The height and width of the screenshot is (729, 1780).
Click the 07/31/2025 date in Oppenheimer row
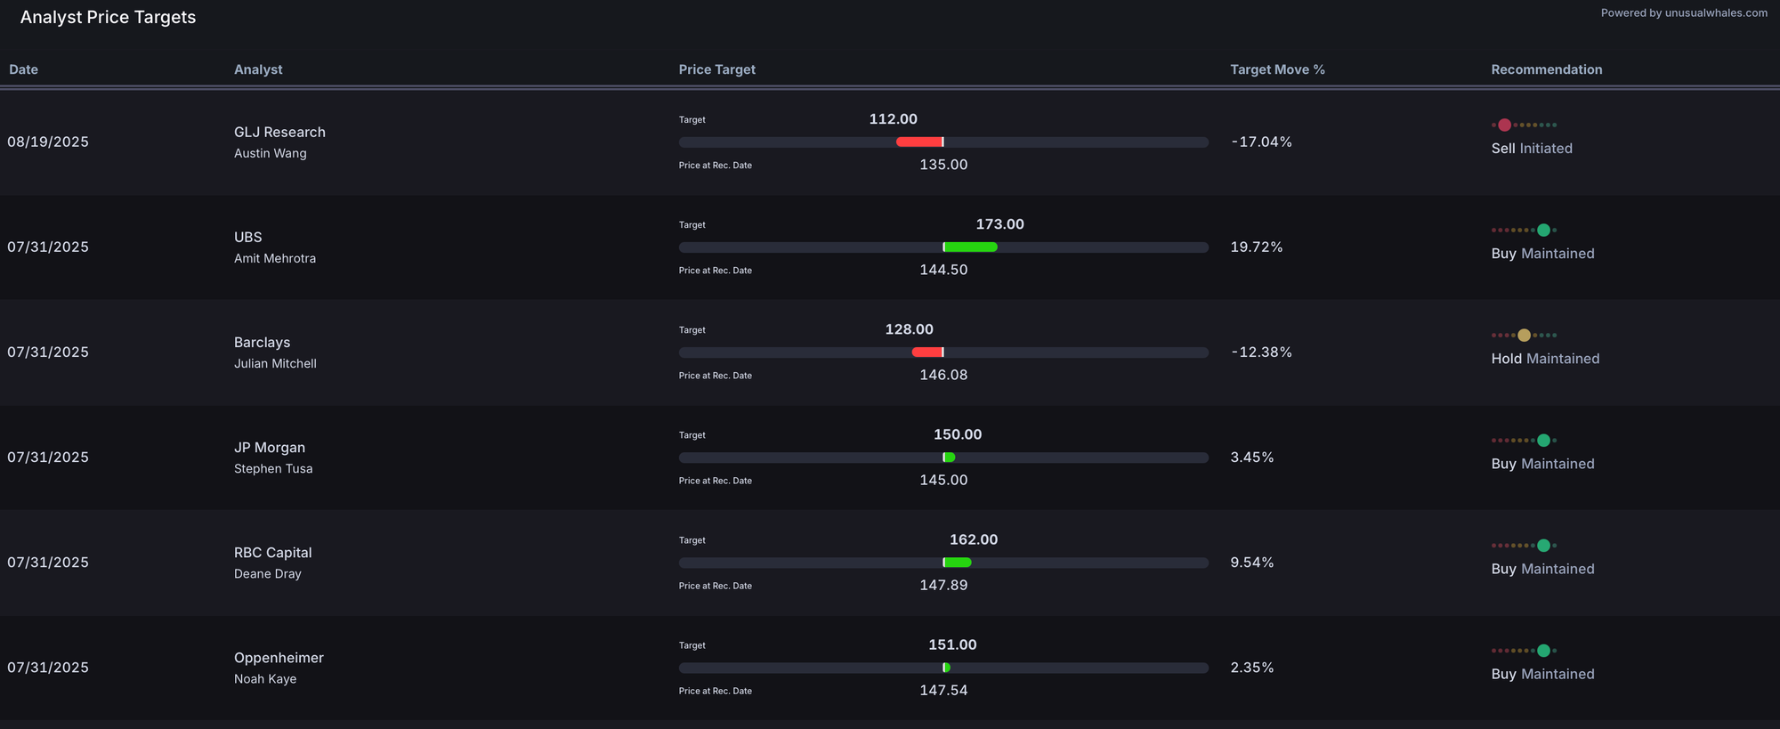coord(48,667)
